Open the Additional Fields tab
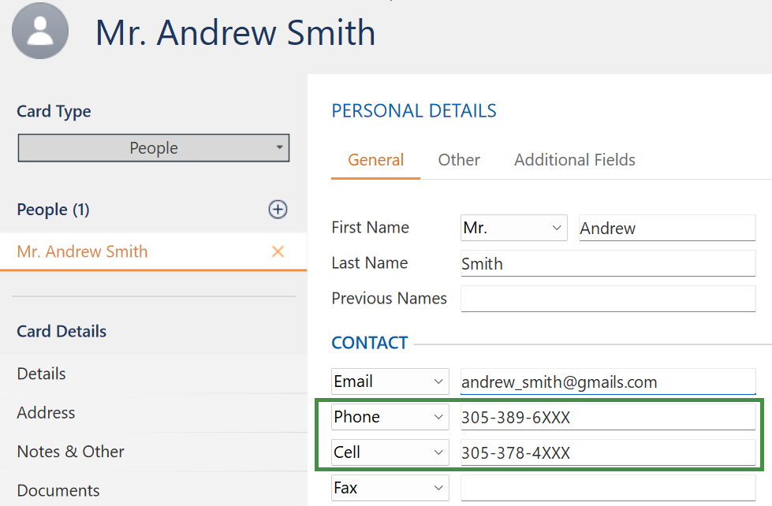The height and width of the screenshot is (506, 772). point(575,160)
